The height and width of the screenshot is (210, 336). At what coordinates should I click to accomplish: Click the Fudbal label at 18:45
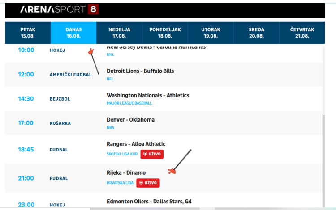click(59, 150)
